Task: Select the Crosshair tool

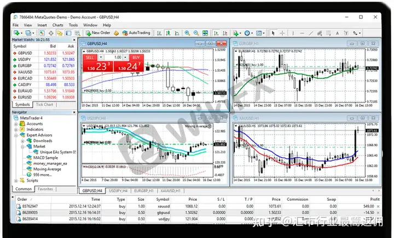Action: coord(282,33)
